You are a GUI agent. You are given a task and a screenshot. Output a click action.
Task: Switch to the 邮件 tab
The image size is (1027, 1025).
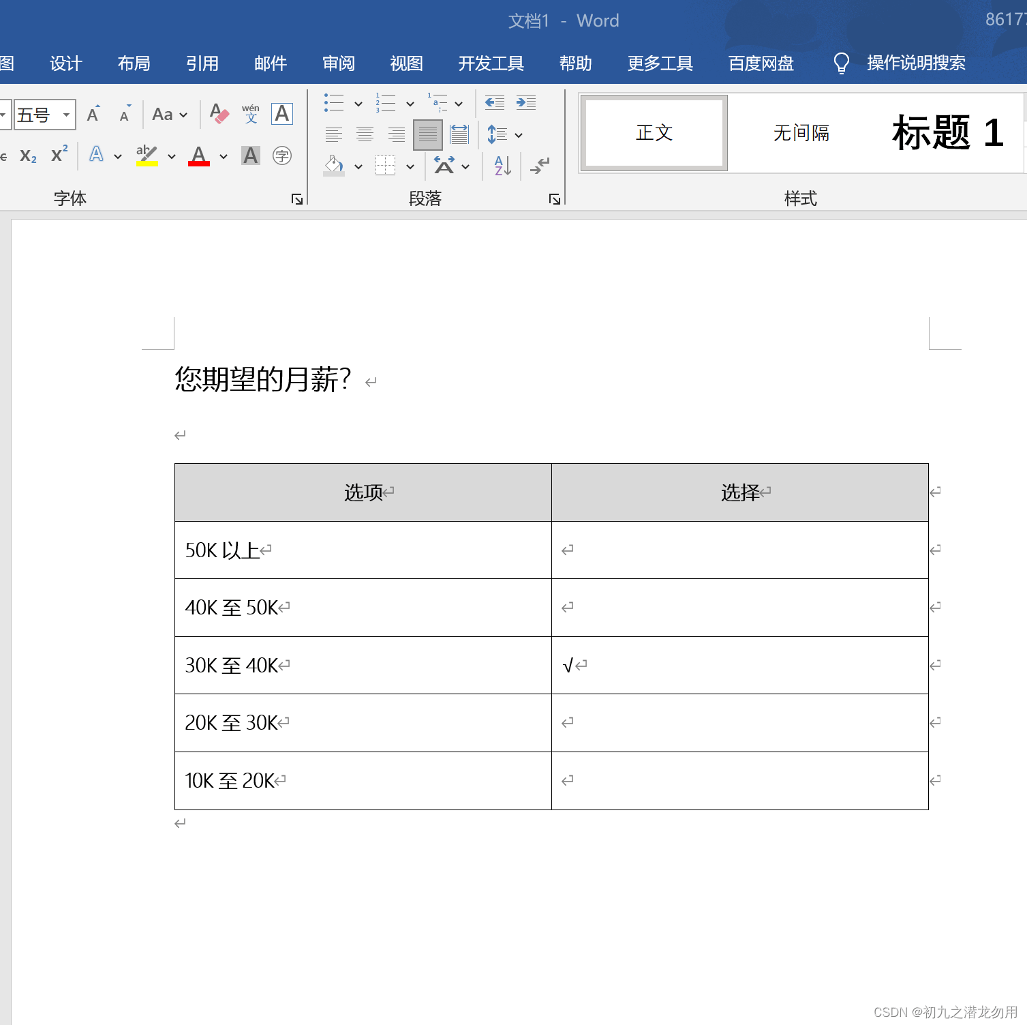pos(271,63)
